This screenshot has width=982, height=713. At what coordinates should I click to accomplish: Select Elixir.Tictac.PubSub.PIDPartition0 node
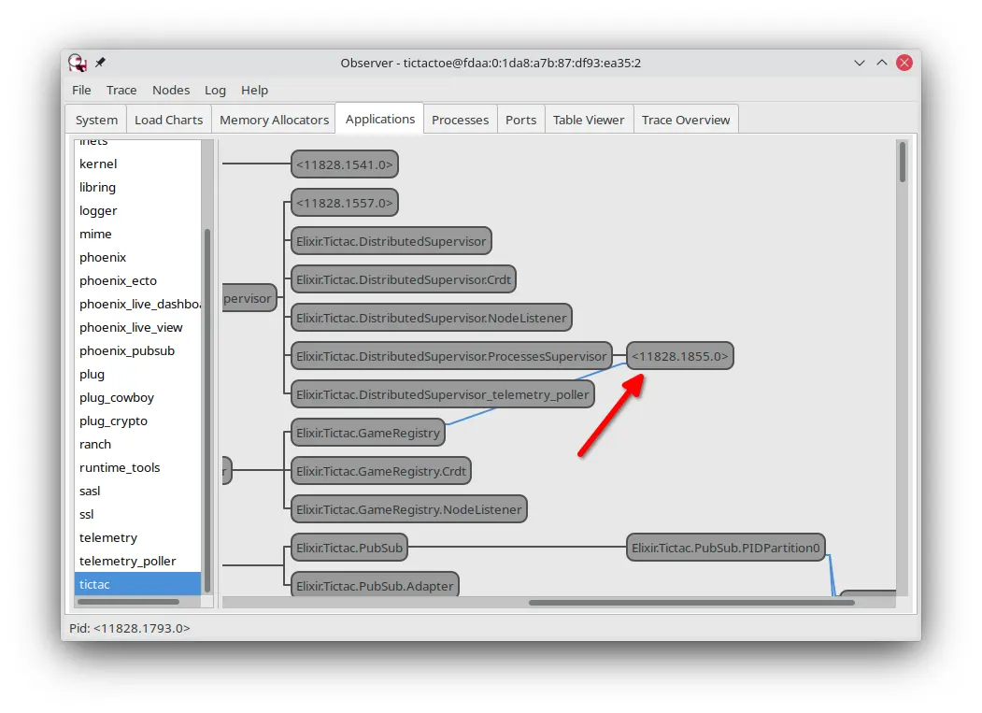(x=725, y=548)
